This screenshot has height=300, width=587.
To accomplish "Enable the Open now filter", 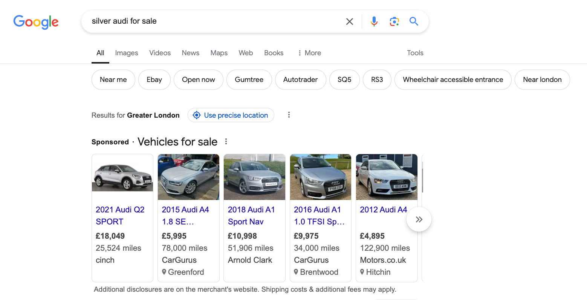I will click(x=198, y=80).
